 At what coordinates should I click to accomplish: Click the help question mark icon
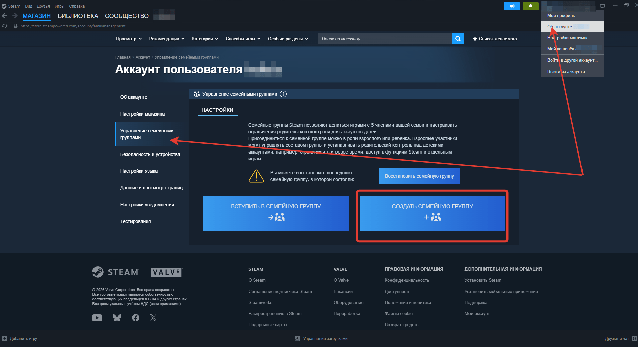coord(284,94)
